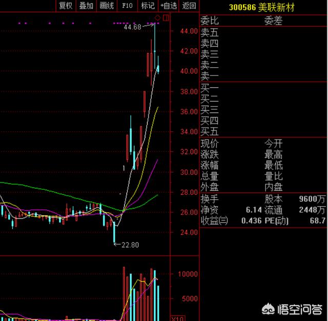Select the 买四 order row
Screen dimensions: 328x321
(x=263, y=121)
